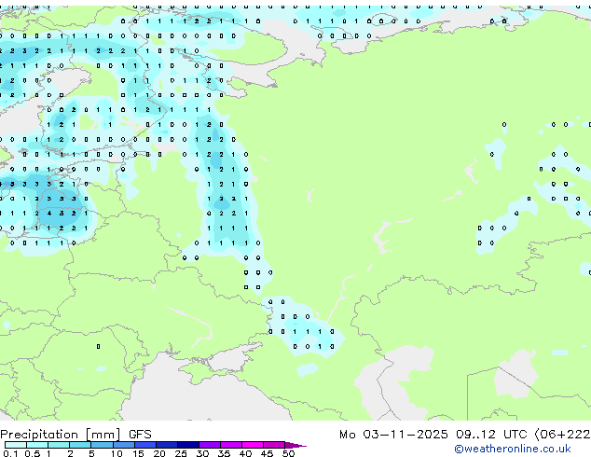
Task: Click the legend label "30"
Action: (202, 453)
